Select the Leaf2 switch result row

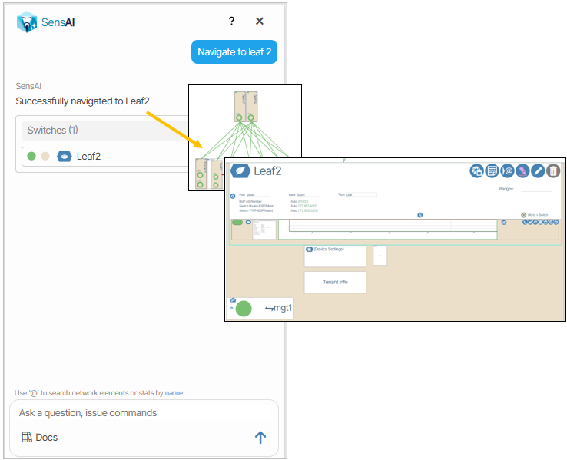click(x=104, y=157)
